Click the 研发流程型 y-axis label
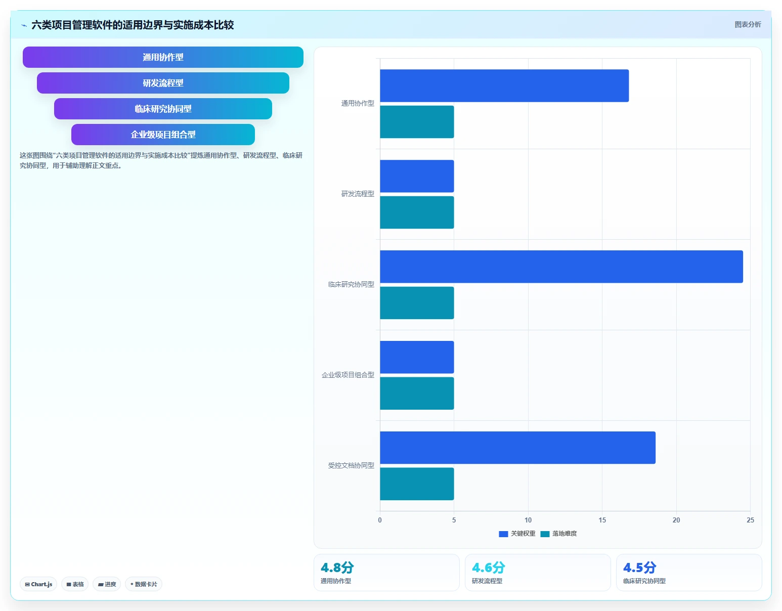This screenshot has width=782, height=611. [x=358, y=194]
